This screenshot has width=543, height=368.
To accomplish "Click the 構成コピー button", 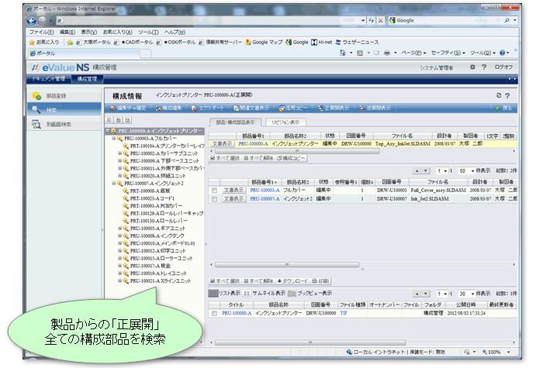I will (291, 158).
